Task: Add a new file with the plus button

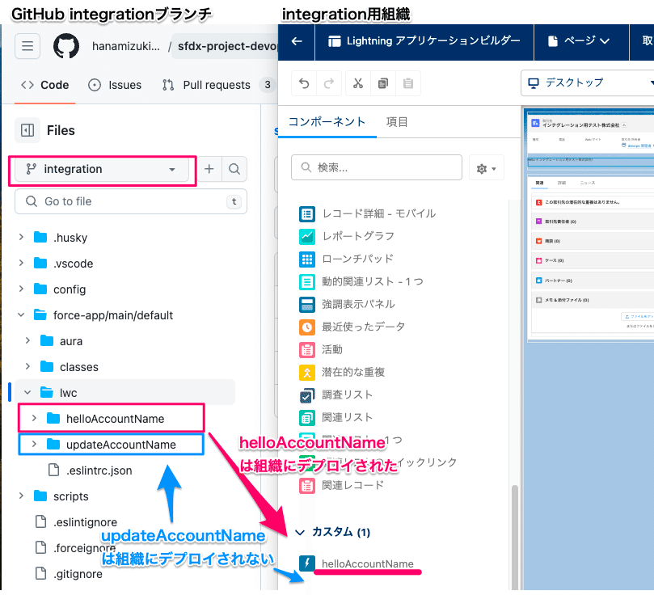Action: point(209,169)
